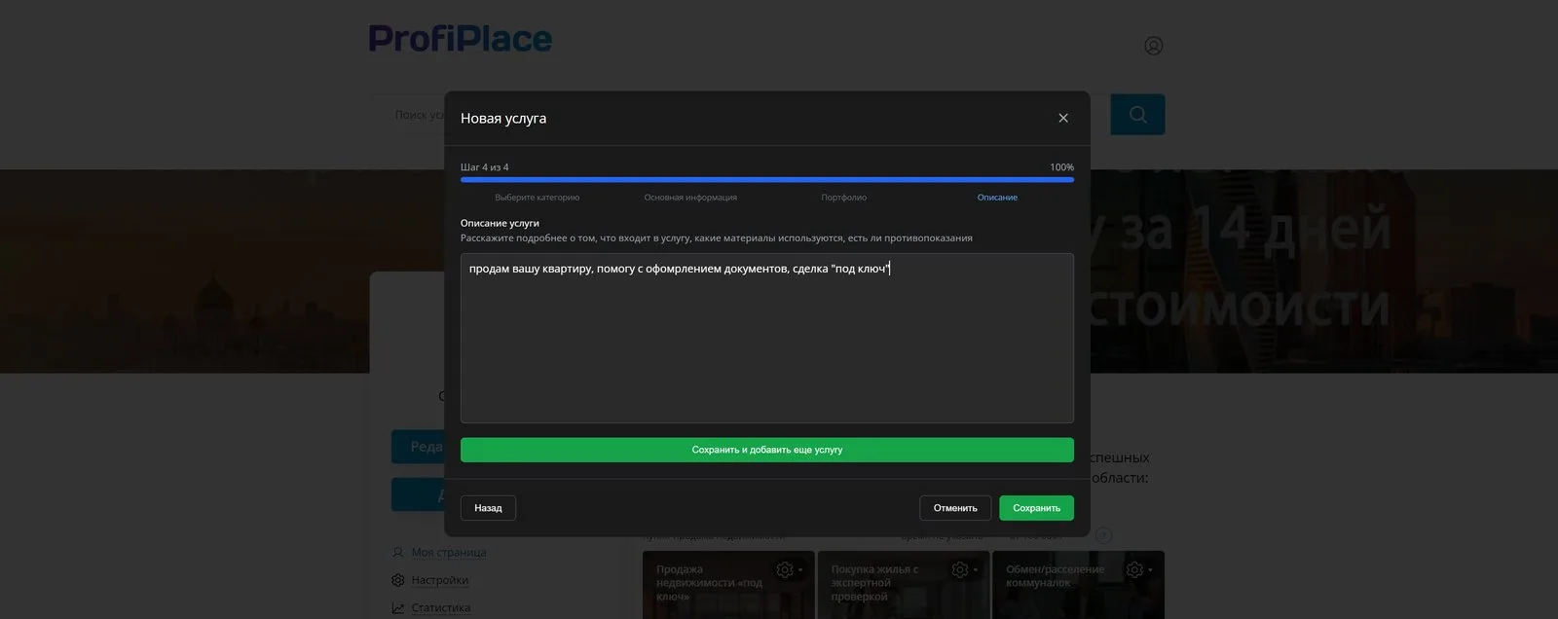Open the Обмен/расселение коммуналок card

(1078, 585)
